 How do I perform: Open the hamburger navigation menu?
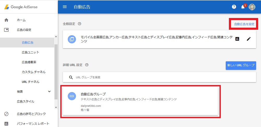coord(64,7)
